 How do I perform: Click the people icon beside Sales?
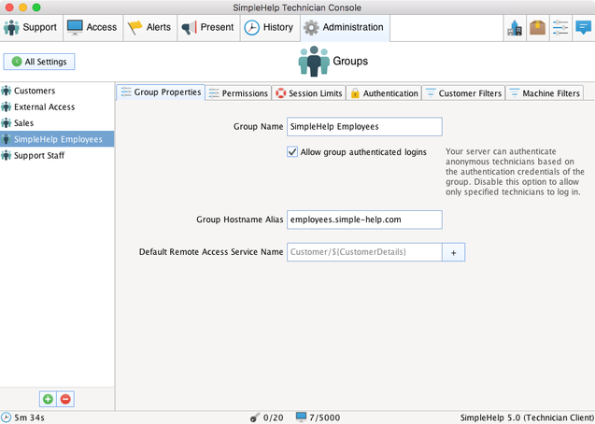coord(6,123)
